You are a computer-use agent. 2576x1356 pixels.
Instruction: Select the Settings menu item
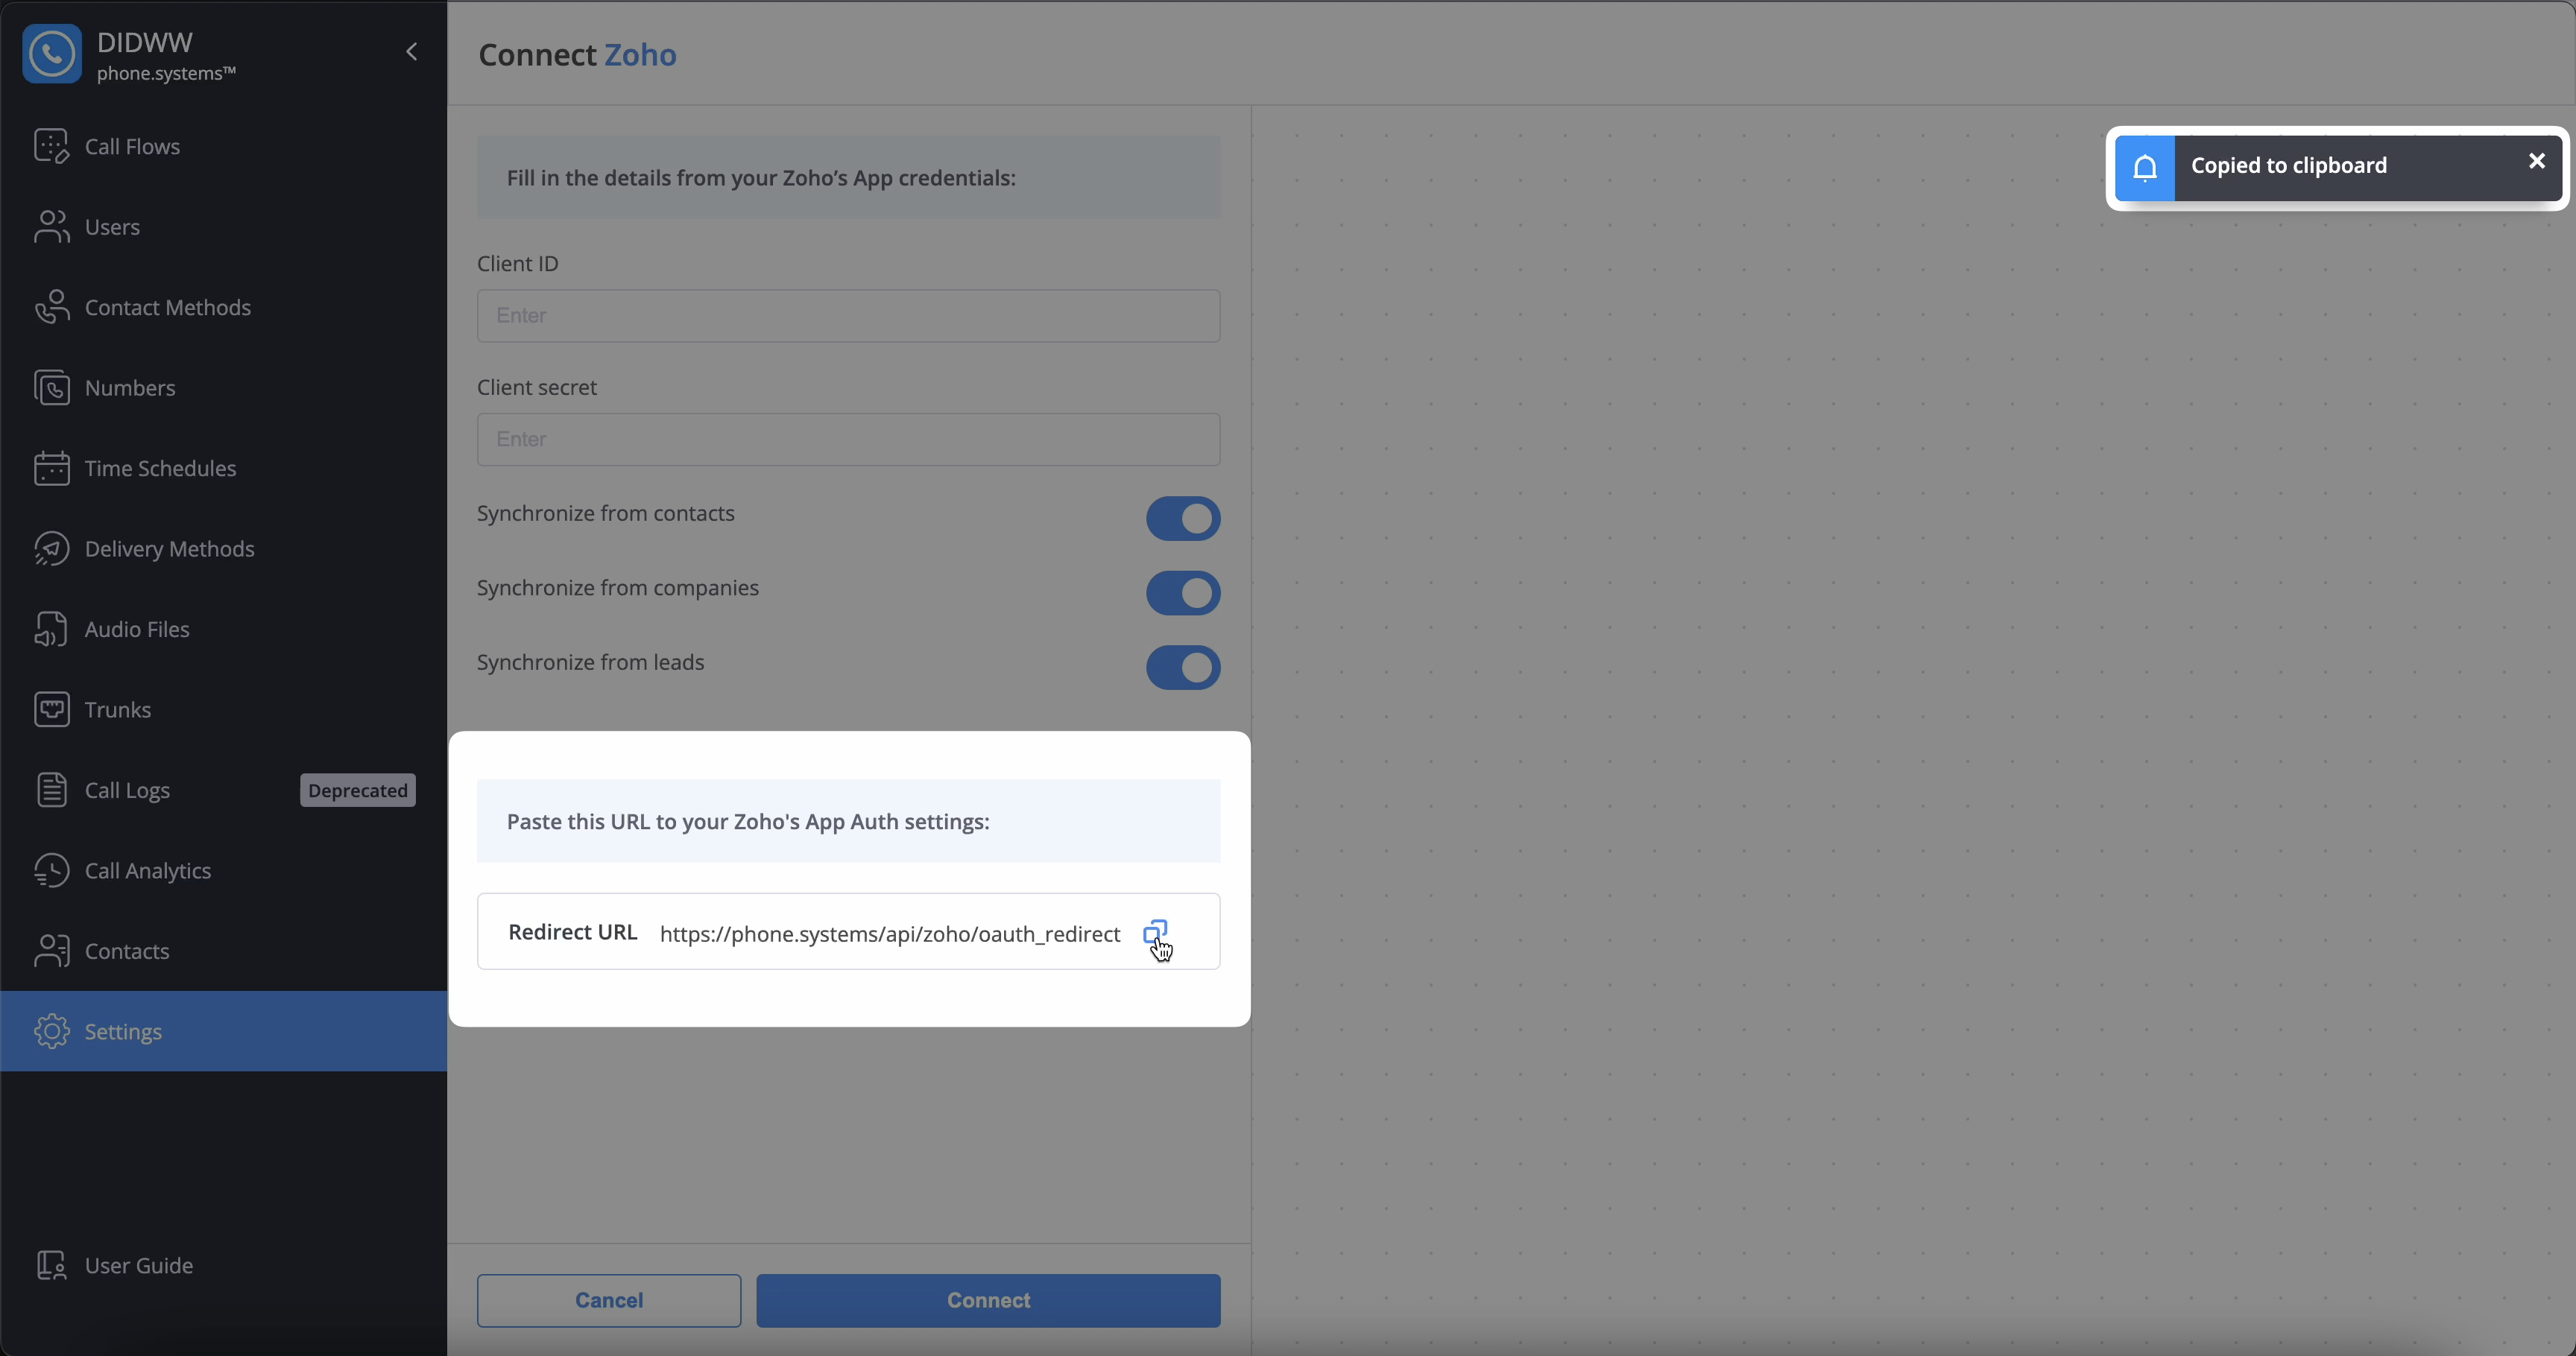[224, 1031]
